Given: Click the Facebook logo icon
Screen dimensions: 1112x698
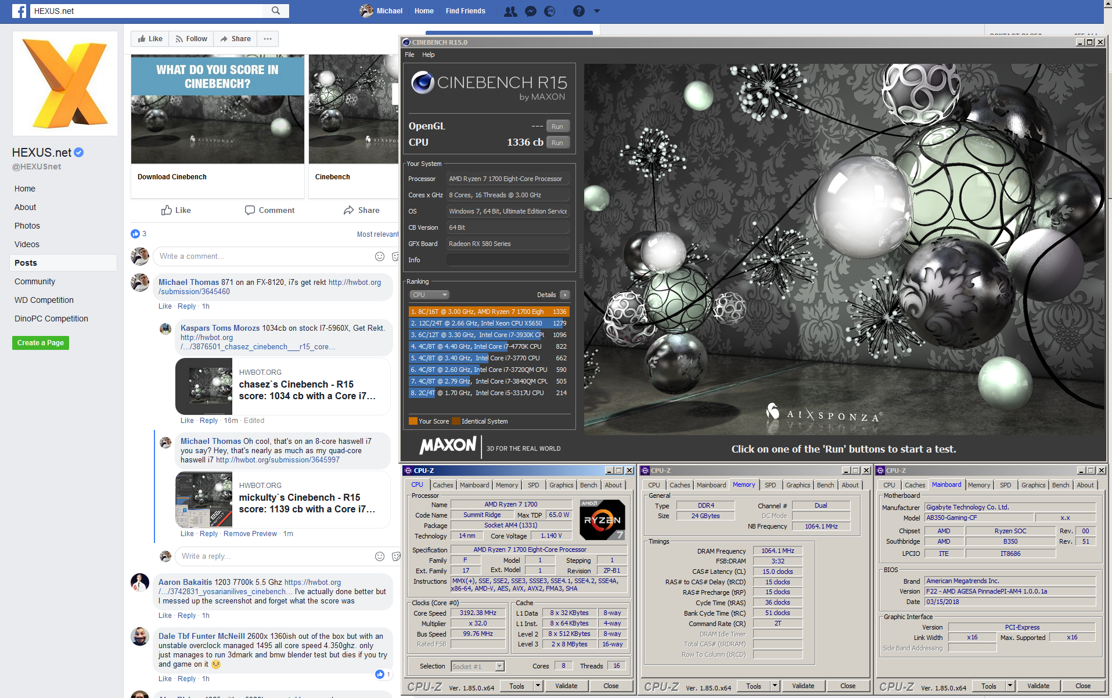Looking at the screenshot, I should [x=19, y=11].
